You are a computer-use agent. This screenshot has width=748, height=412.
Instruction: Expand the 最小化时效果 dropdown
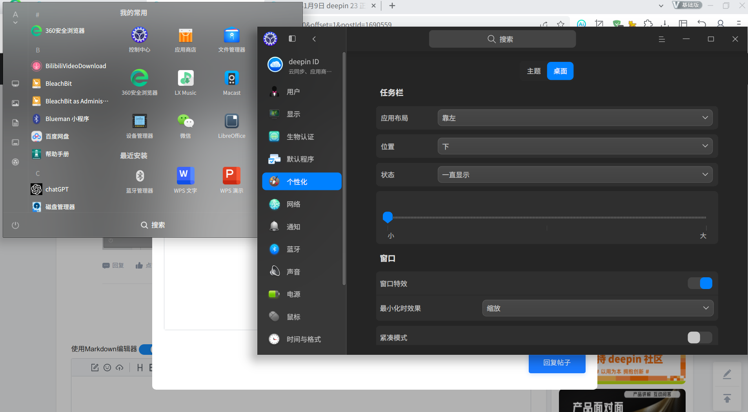(x=597, y=308)
